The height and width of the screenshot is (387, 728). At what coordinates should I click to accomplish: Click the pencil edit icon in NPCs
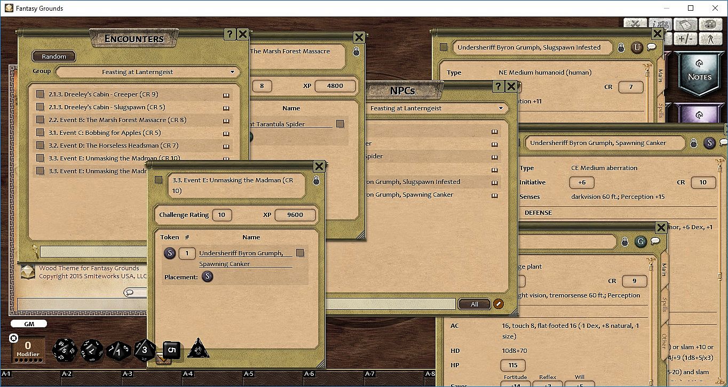click(x=498, y=304)
